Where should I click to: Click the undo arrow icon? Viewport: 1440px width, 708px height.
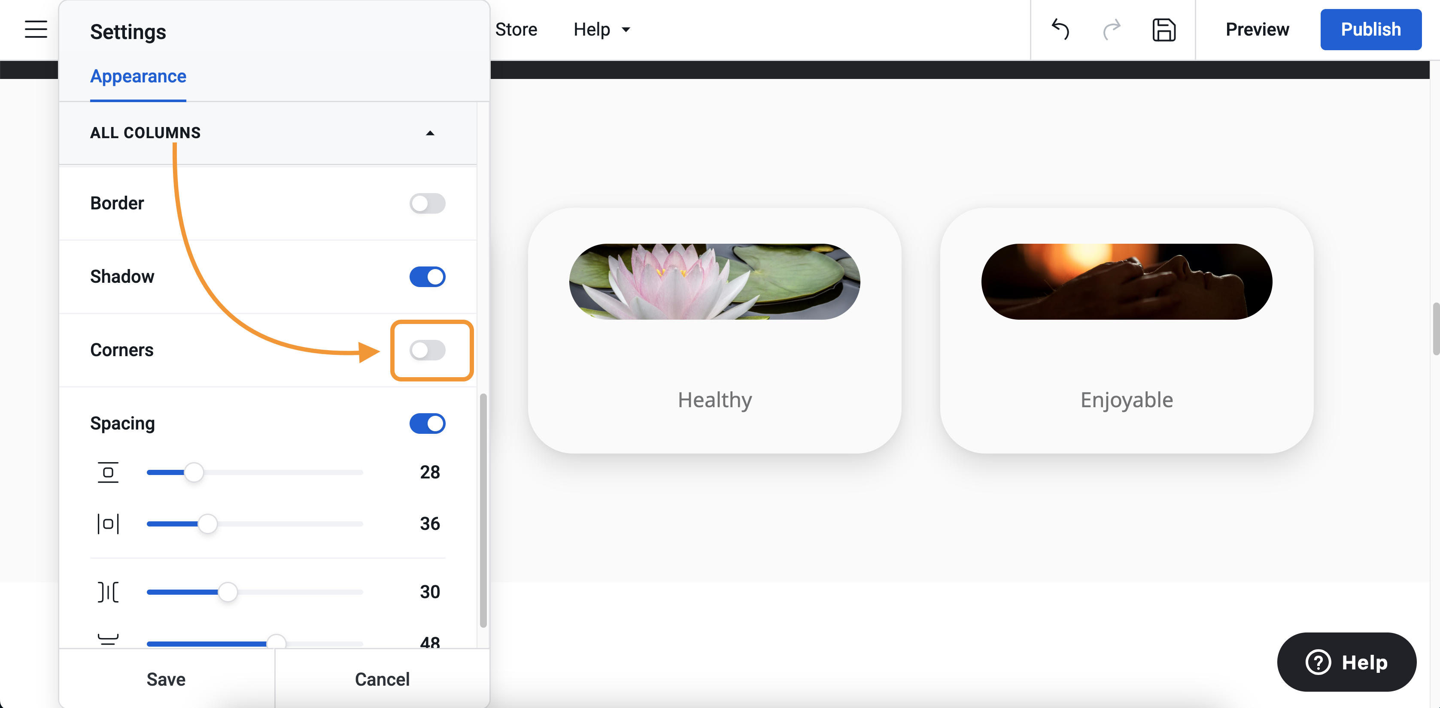click(x=1060, y=29)
